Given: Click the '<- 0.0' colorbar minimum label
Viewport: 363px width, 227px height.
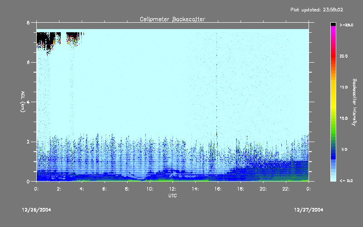Looking at the screenshot, I should (x=346, y=181).
